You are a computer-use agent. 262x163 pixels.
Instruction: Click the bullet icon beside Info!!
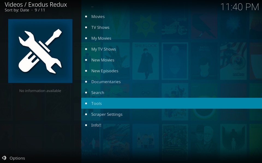pos(86,125)
